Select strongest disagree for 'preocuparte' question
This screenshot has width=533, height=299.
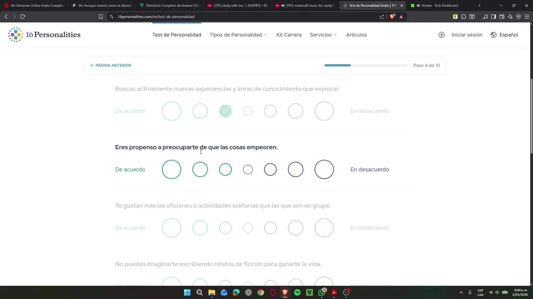tap(324, 169)
